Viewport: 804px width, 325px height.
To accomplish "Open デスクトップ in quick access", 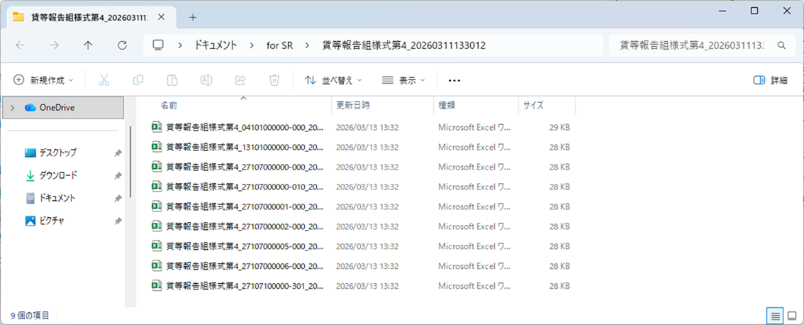I will [x=57, y=153].
